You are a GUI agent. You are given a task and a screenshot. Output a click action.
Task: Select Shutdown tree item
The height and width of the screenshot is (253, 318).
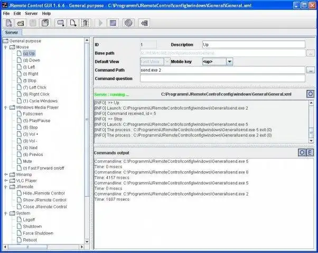(x=32, y=226)
